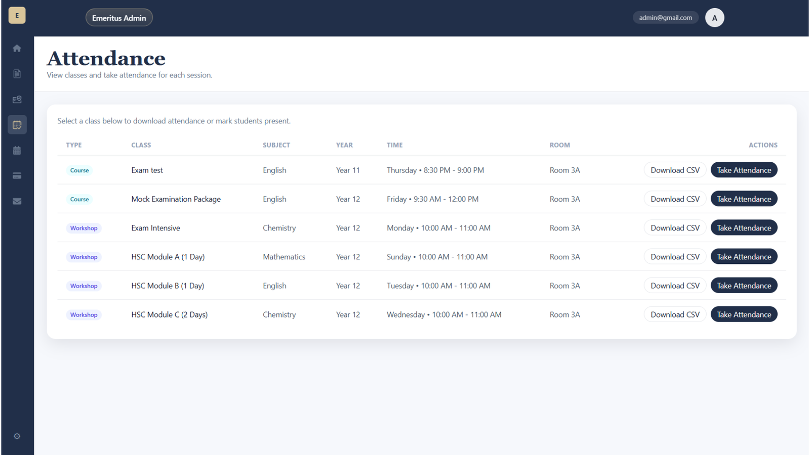This screenshot has height=455, width=810.
Task: Click the Emeritus Admin badge
Action: 119,18
